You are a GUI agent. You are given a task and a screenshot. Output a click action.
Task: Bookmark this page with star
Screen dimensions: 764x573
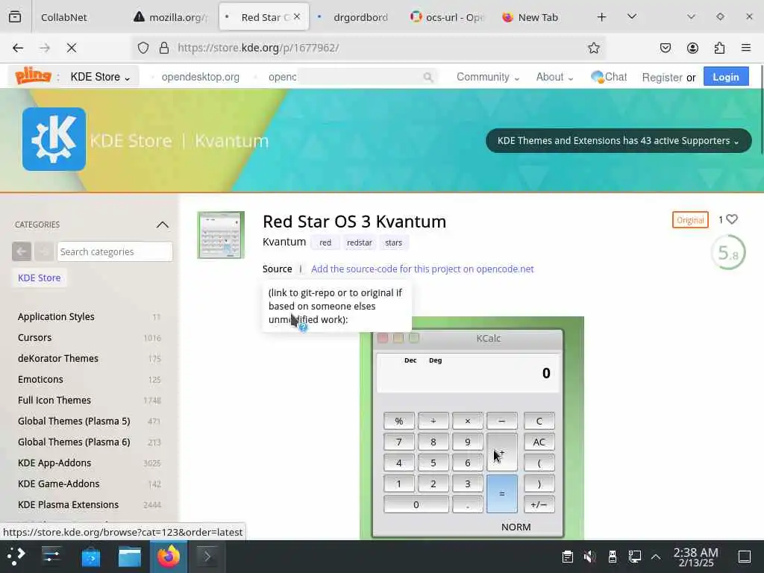click(593, 48)
